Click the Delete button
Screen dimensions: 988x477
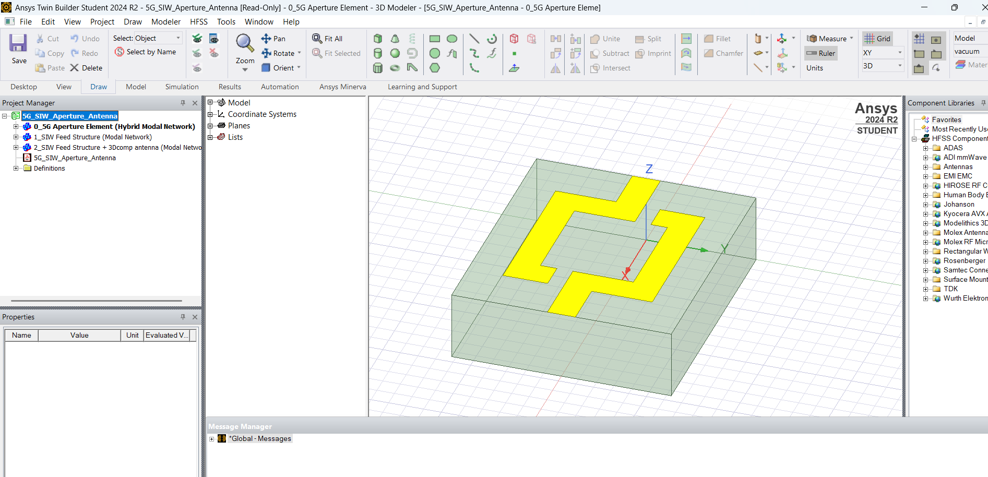click(x=86, y=68)
